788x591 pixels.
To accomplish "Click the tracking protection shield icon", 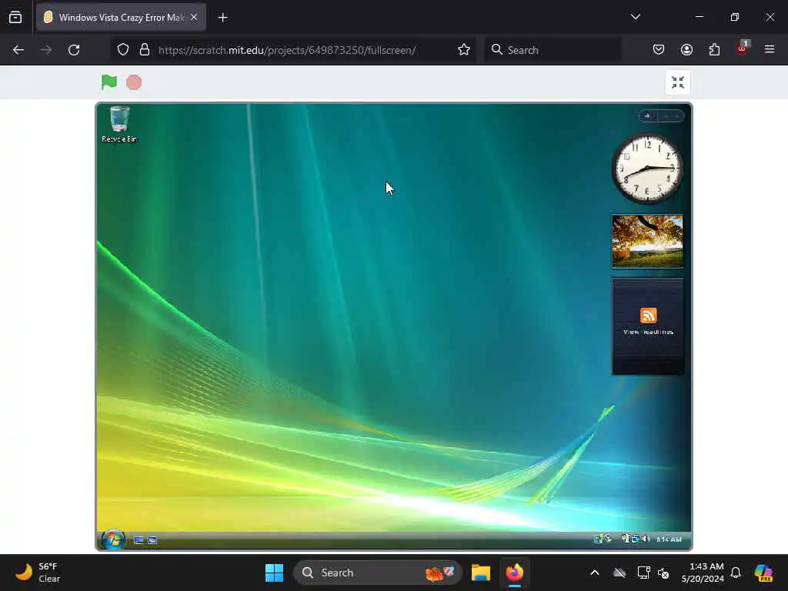I will [x=123, y=50].
